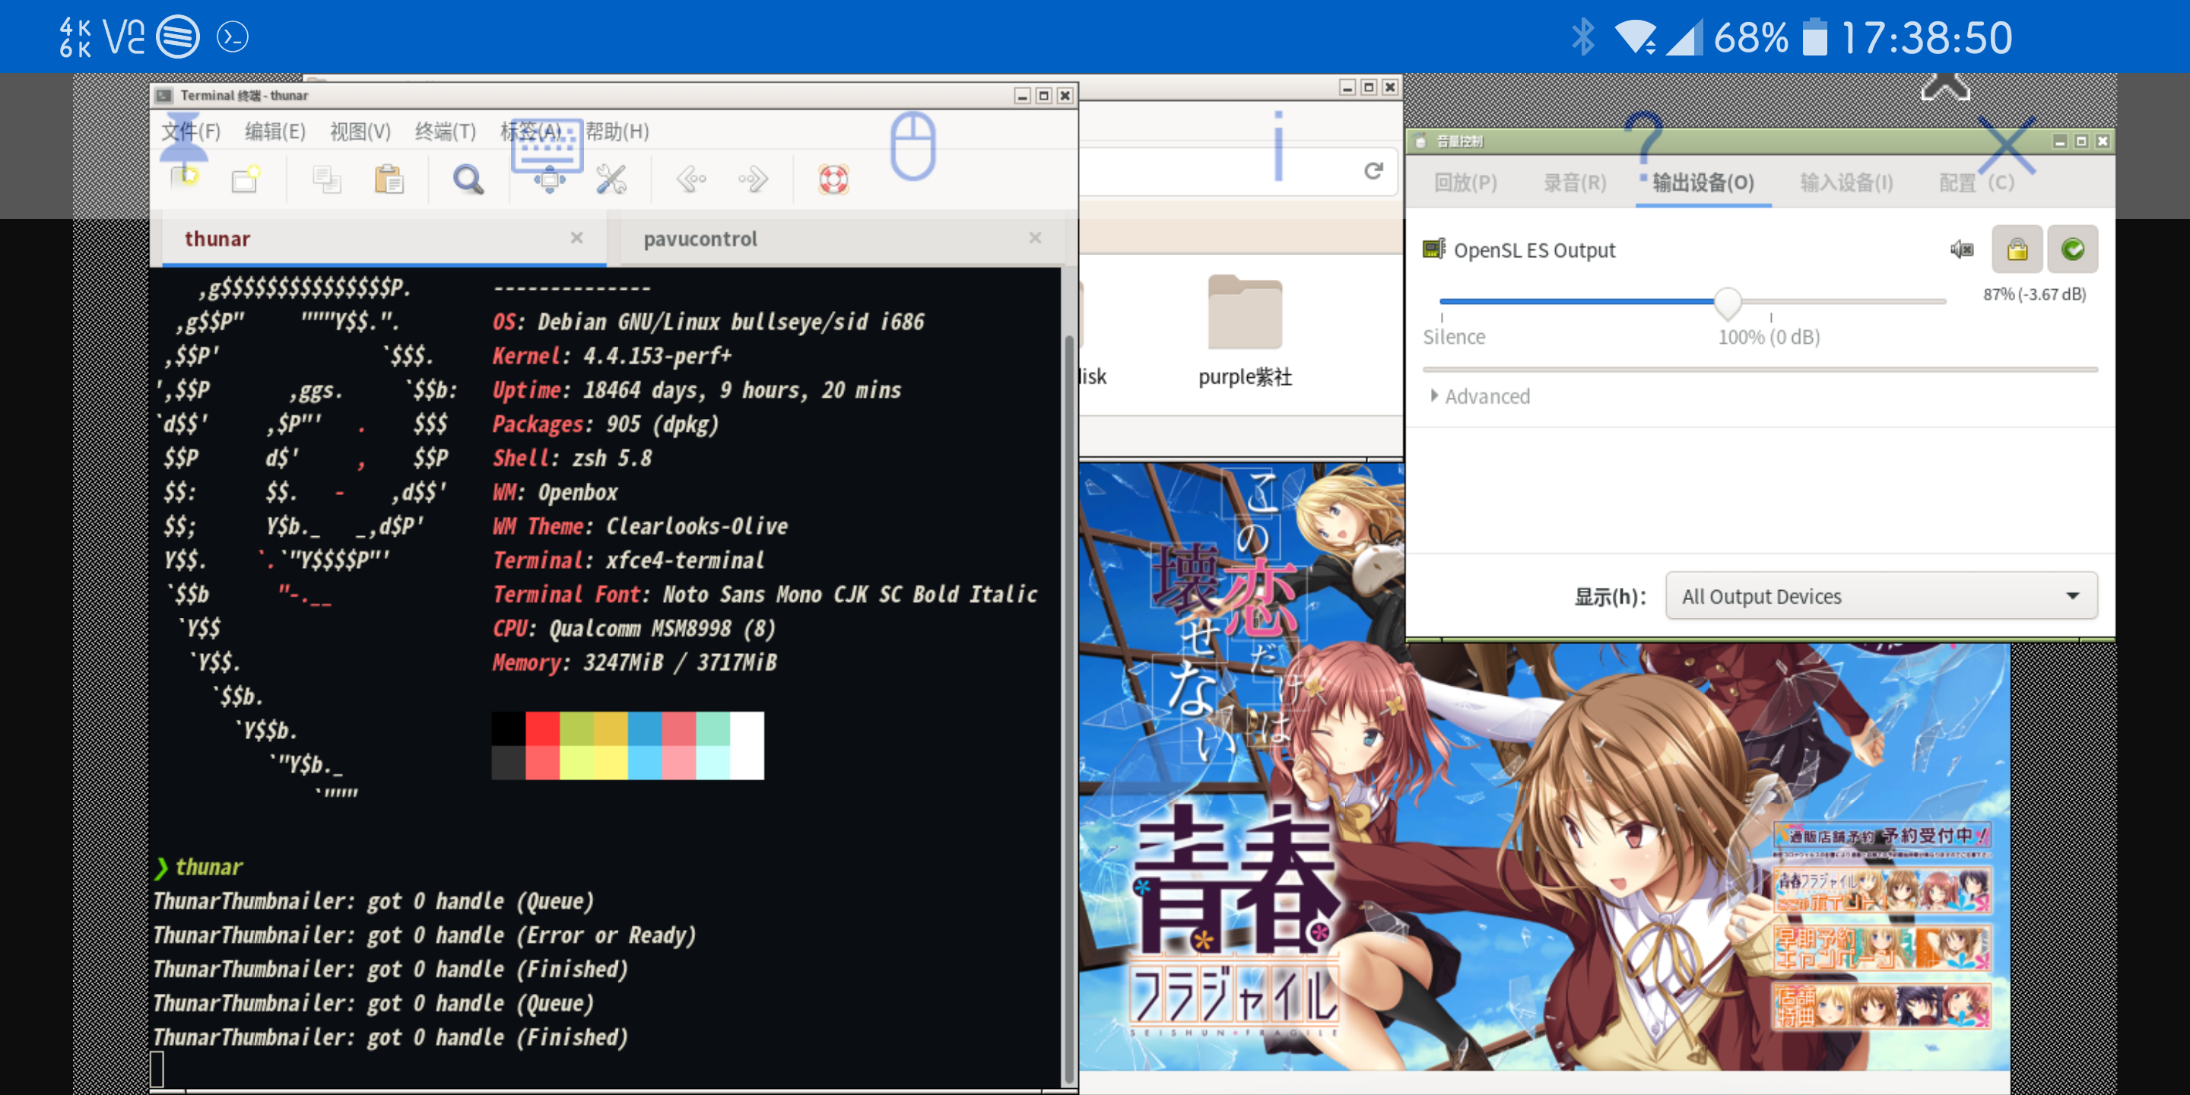Click the bright red color block in neofetch
This screenshot has width=2190, height=1095.
tap(542, 728)
